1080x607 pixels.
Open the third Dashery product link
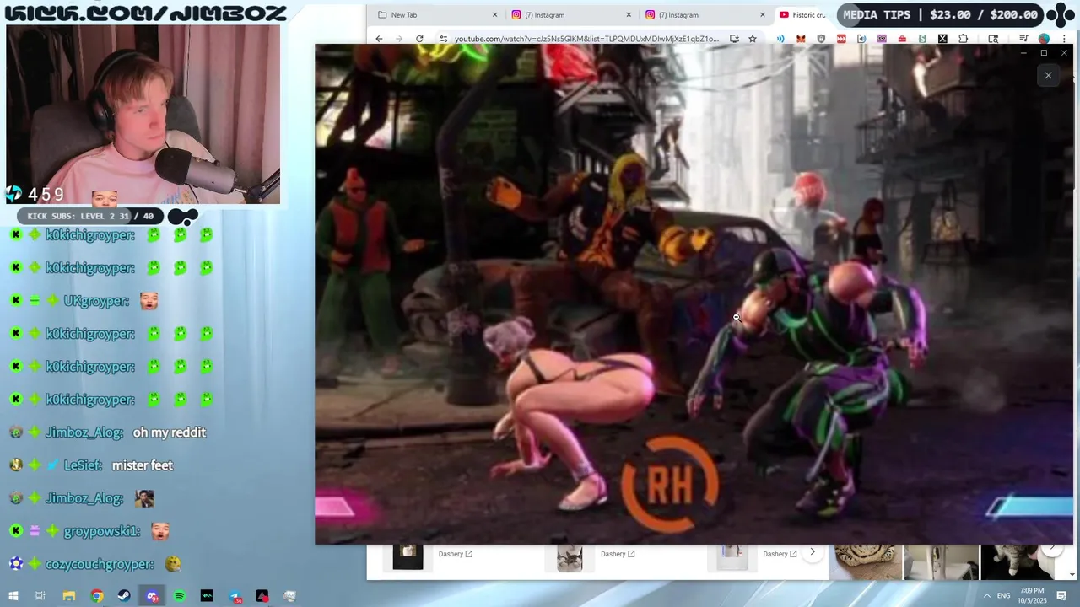(780, 554)
